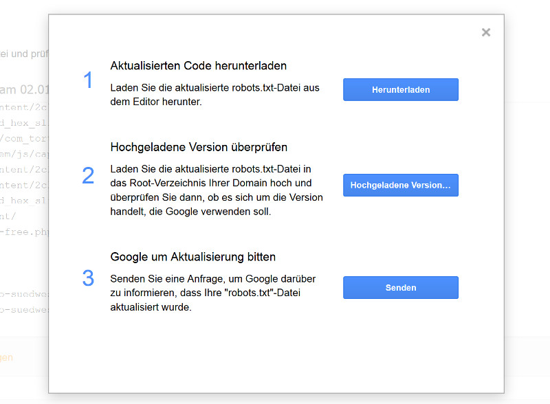Click the orange link in the background

tap(7, 357)
